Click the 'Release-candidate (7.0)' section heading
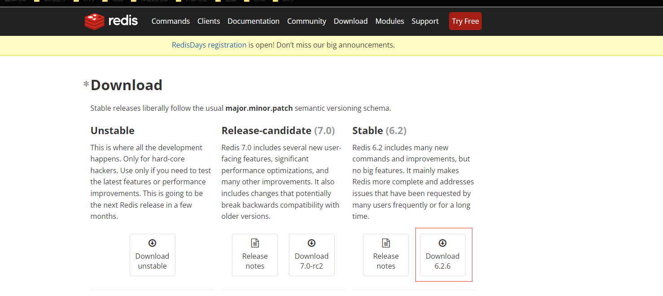663x296 pixels. (278, 131)
